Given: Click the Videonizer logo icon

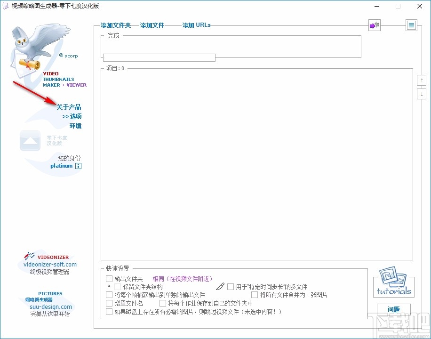Looking at the screenshot, I should point(30,256).
